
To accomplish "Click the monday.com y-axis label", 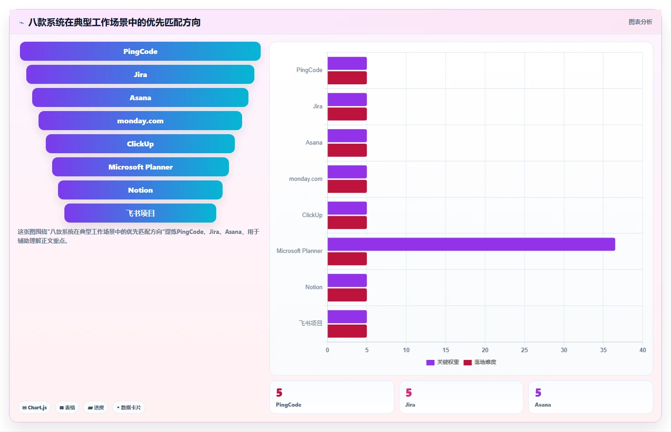I will [306, 179].
